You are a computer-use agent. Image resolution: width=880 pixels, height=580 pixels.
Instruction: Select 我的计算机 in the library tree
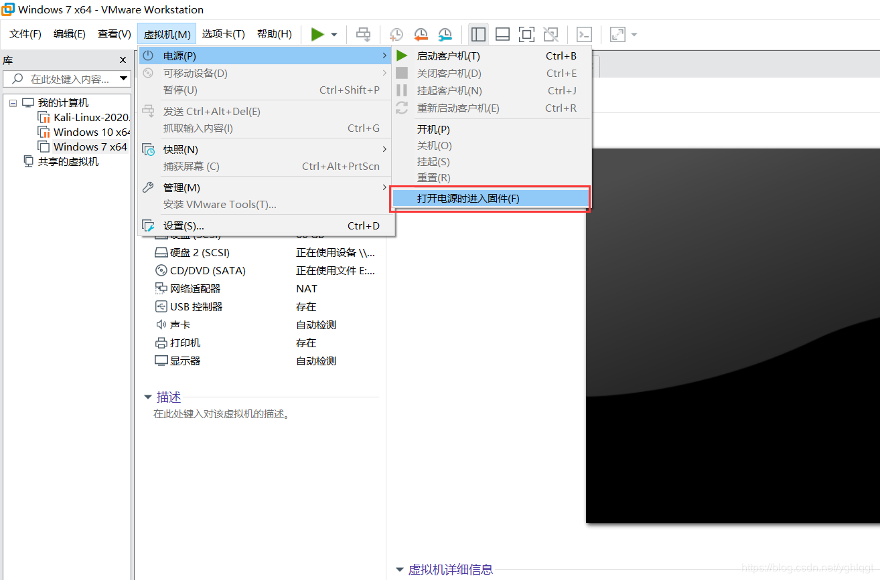coord(56,102)
